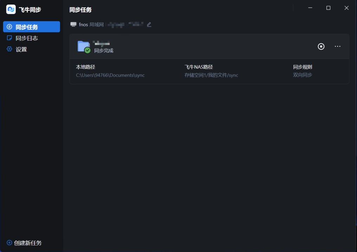Click the 局域网 connection label
Image resolution: width=357 pixels, height=252 pixels.
click(x=97, y=24)
